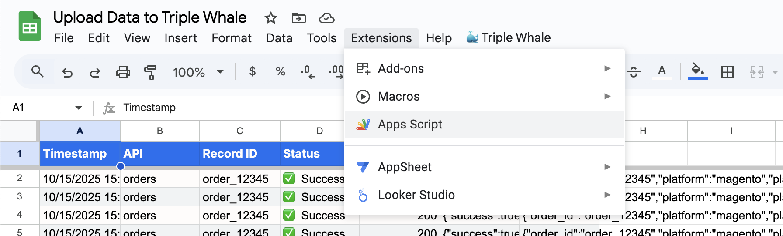The image size is (783, 236).
Task: Select order_12345 cell in row 3
Action: tap(240, 197)
